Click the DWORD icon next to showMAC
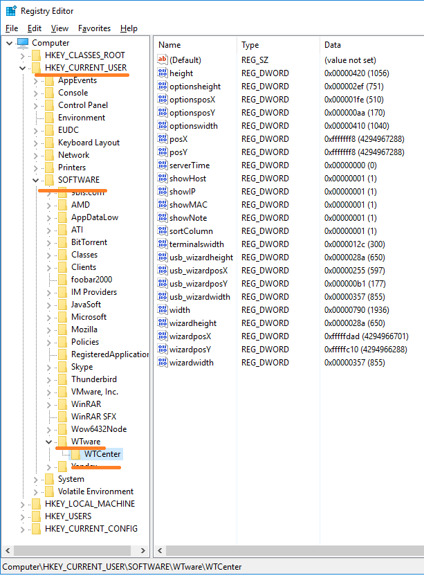Viewport: 424px width, 578px height. (163, 205)
